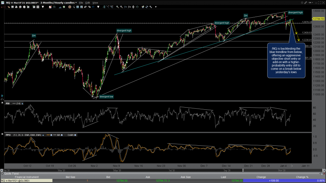The image size is (326, 183).
Task: Select the arrow pointer tool
Action: click(x=74, y=7)
